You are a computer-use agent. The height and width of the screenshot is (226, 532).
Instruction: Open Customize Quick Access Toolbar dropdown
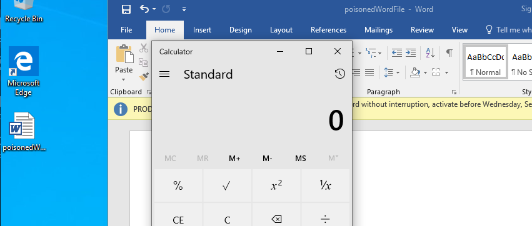coord(184,9)
